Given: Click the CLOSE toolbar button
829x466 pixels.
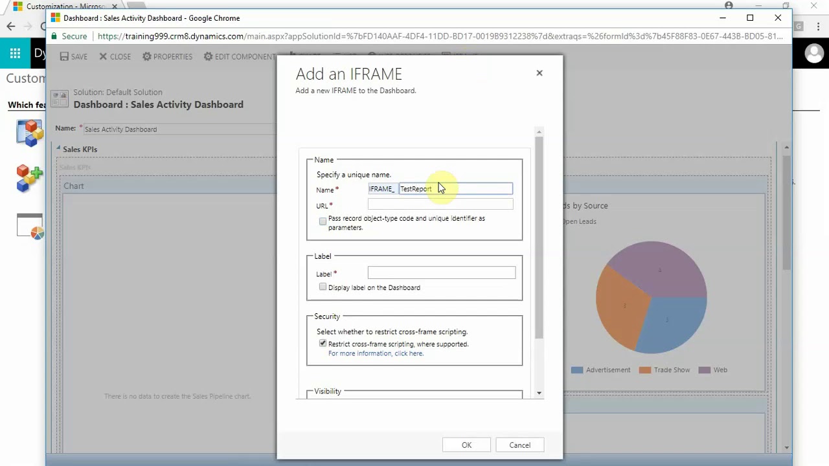Looking at the screenshot, I should [x=115, y=57].
